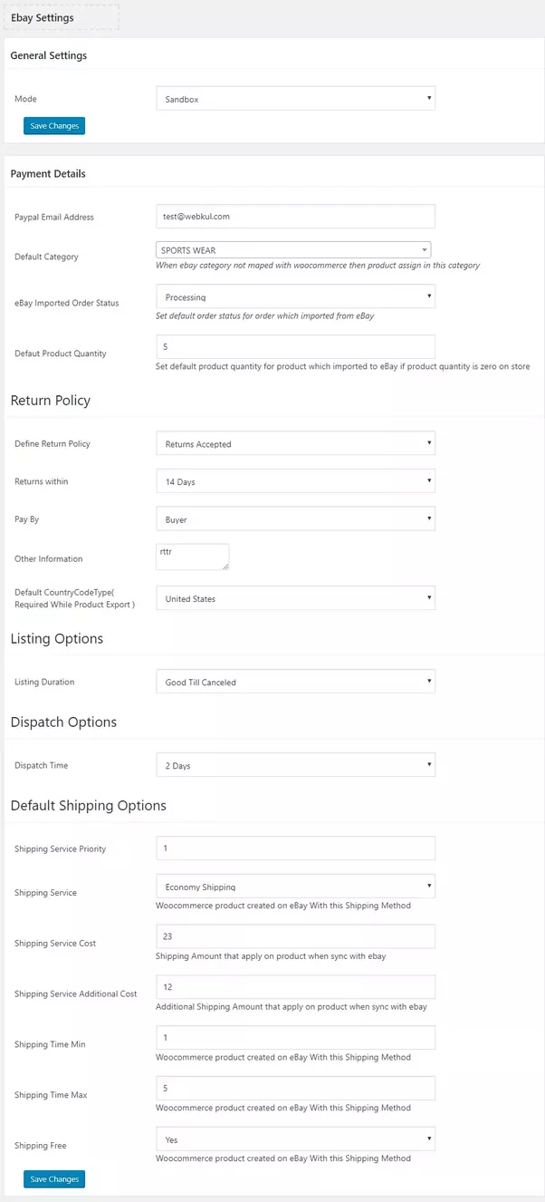Open Default CountryCodeType United States dropdown
The image size is (545, 1202).
pos(295,598)
